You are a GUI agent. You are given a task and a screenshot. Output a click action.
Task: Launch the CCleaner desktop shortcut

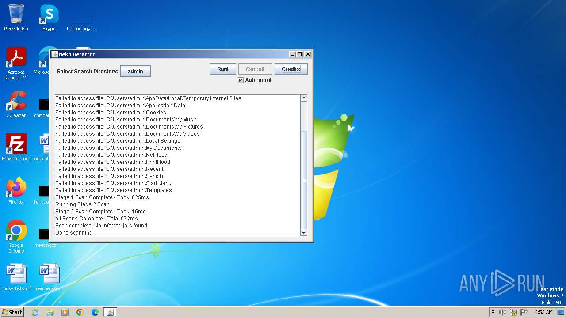(16, 104)
